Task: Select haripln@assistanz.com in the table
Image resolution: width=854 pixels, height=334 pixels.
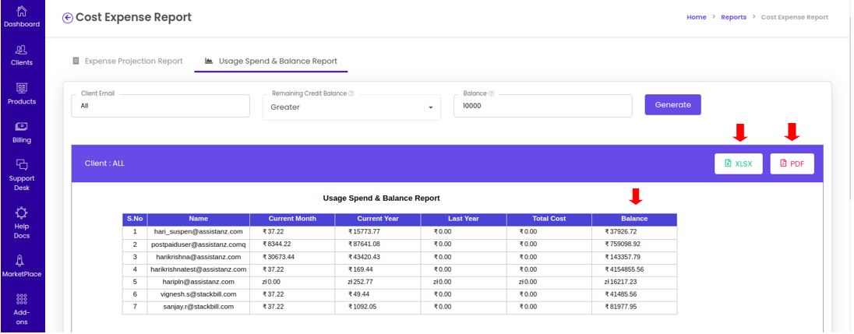Action: coord(198,282)
